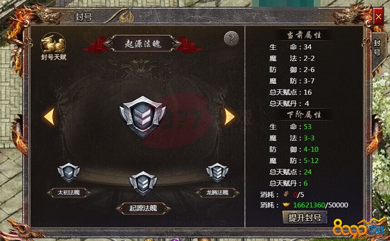390x241 pixels.
Task: Click the material item icon beside 0/5
Action: tap(286, 194)
